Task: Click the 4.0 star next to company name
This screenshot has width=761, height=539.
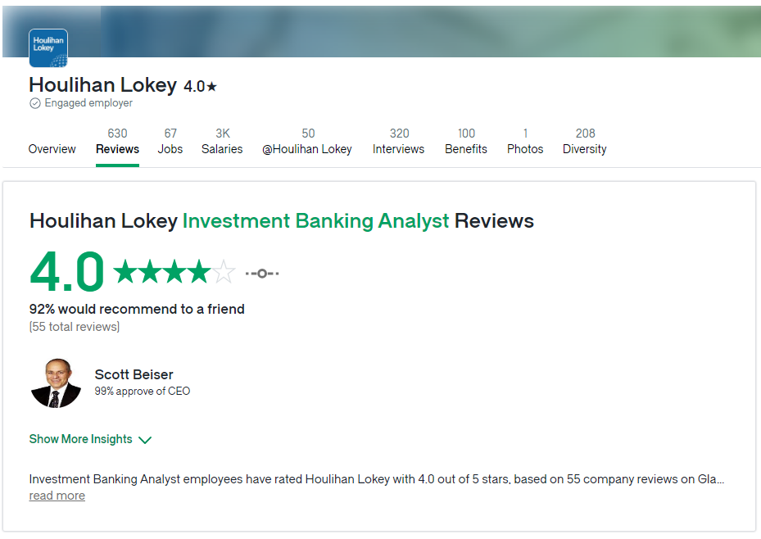Action: [x=200, y=84]
